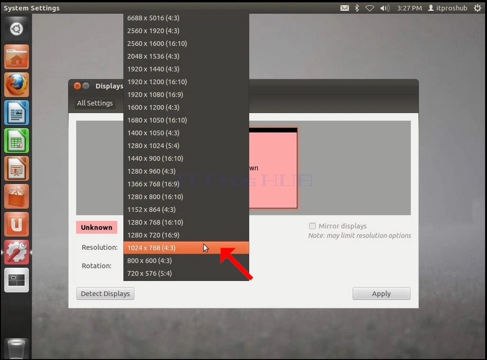This screenshot has height=360, width=487.
Task: Go back to All Settings
Action: [x=95, y=103]
